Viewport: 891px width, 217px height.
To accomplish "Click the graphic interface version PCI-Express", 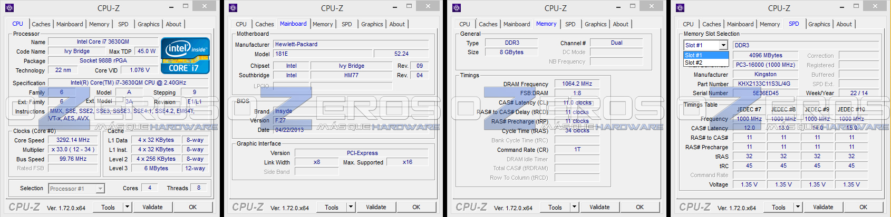I will [362, 153].
